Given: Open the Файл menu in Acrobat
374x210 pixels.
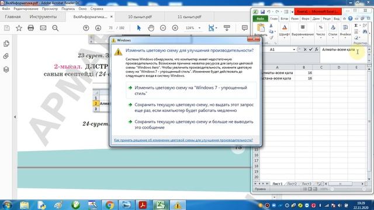Looking at the screenshot, I should tap(6, 9).
